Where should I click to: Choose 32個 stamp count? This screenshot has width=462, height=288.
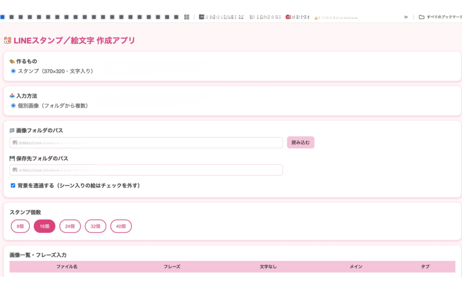[x=96, y=226]
